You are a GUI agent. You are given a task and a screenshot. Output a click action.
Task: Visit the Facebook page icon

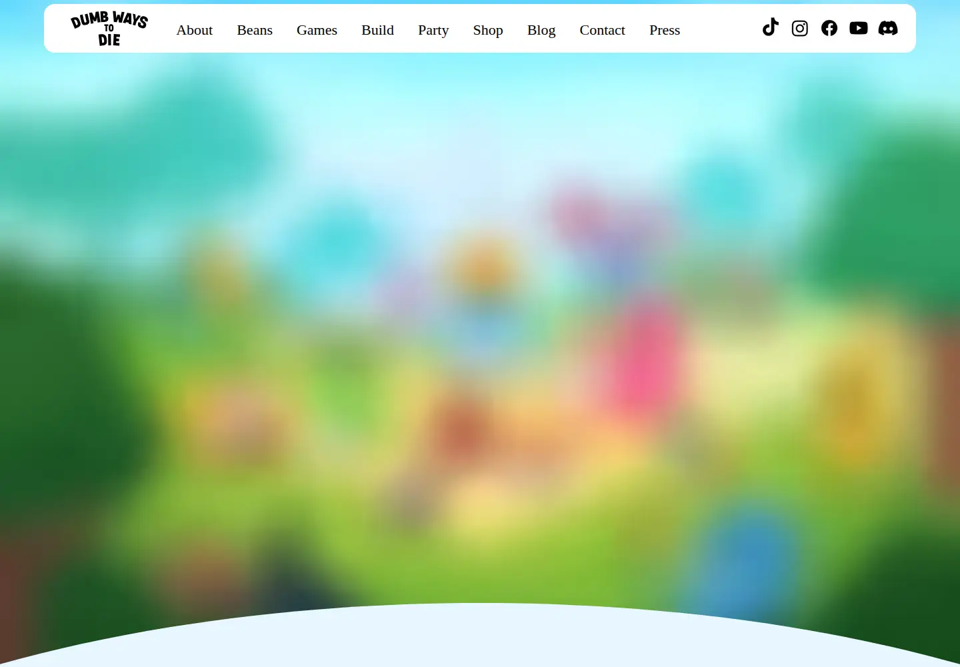(829, 28)
